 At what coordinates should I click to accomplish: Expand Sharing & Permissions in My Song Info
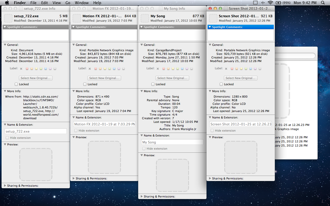142,196
